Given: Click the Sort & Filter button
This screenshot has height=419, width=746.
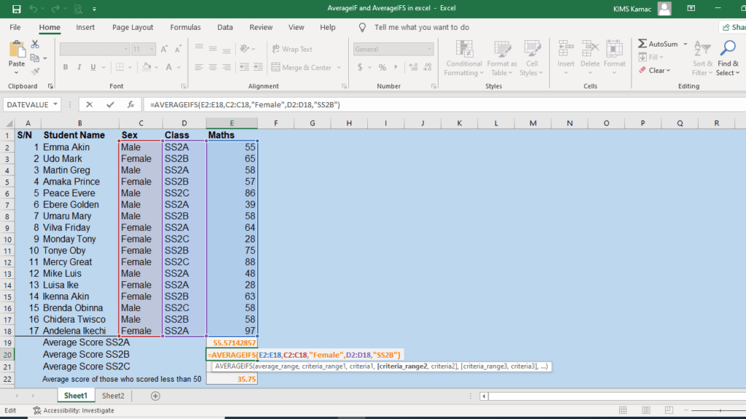Looking at the screenshot, I should (x=702, y=58).
